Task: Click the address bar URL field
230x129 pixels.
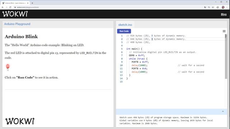Action: 109,7
